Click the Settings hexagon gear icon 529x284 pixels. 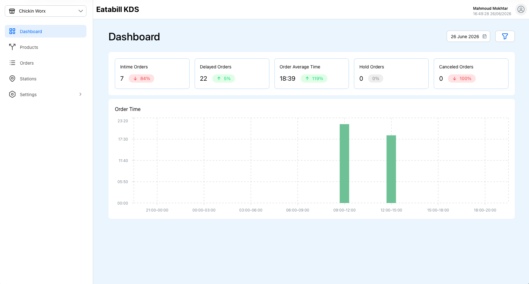12,94
